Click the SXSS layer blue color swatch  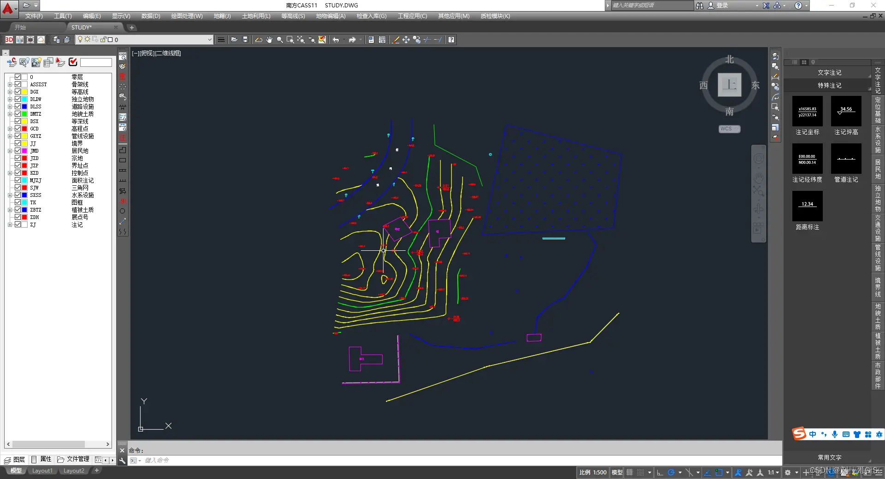tap(25, 195)
